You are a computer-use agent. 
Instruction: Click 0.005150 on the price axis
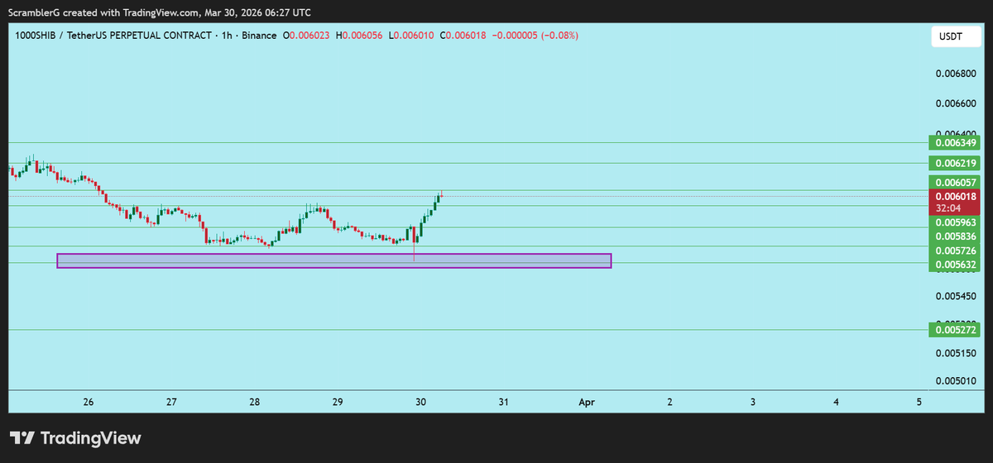click(x=957, y=354)
